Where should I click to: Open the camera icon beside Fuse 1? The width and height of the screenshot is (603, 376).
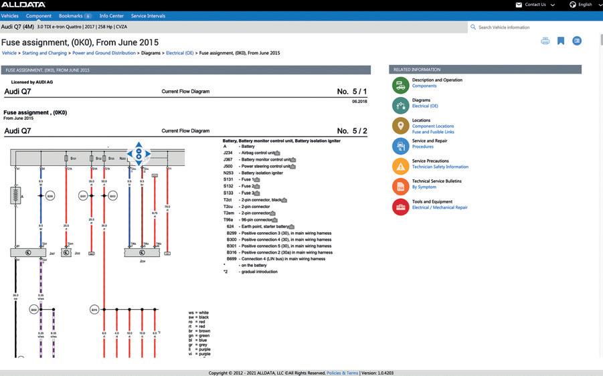click(257, 179)
